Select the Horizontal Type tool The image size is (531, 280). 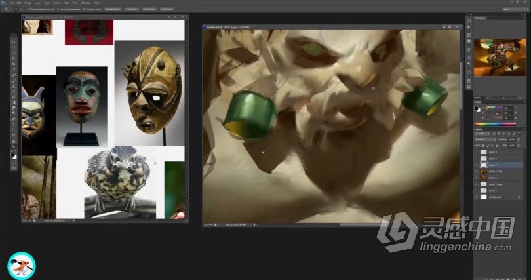point(14,124)
